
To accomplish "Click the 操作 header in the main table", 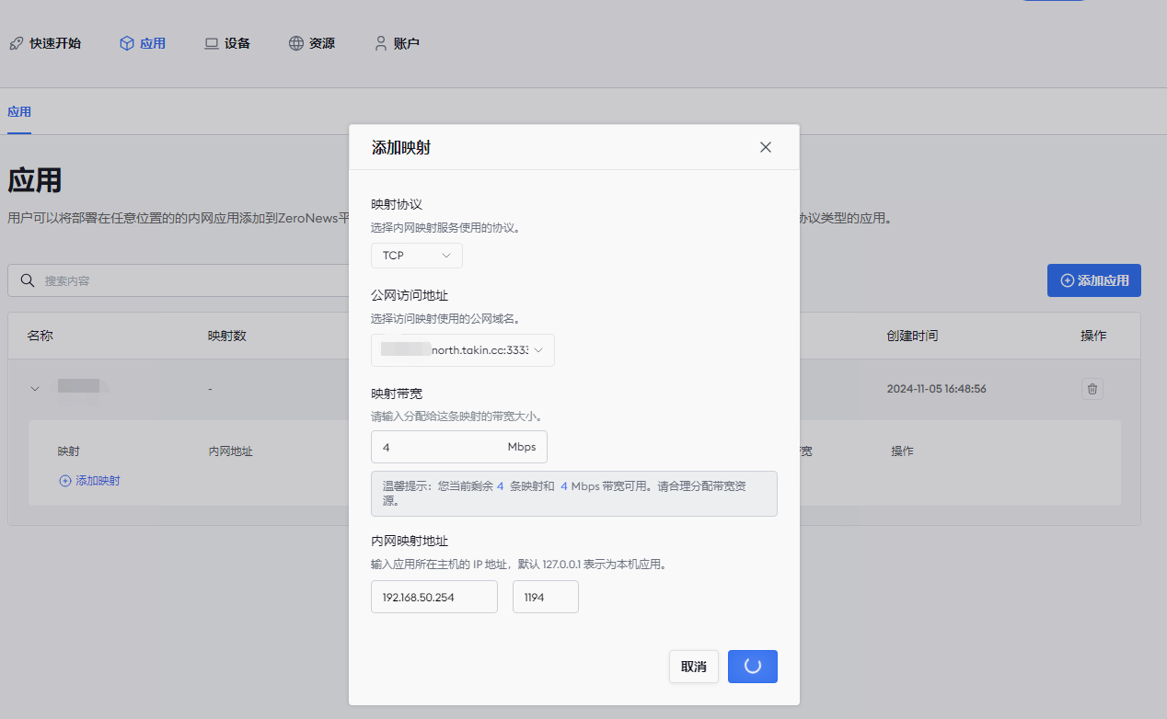I will point(1093,336).
